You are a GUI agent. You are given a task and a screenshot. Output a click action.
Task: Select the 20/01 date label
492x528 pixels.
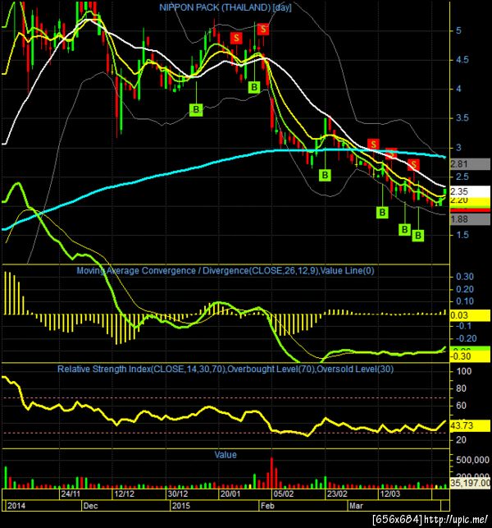(x=230, y=494)
